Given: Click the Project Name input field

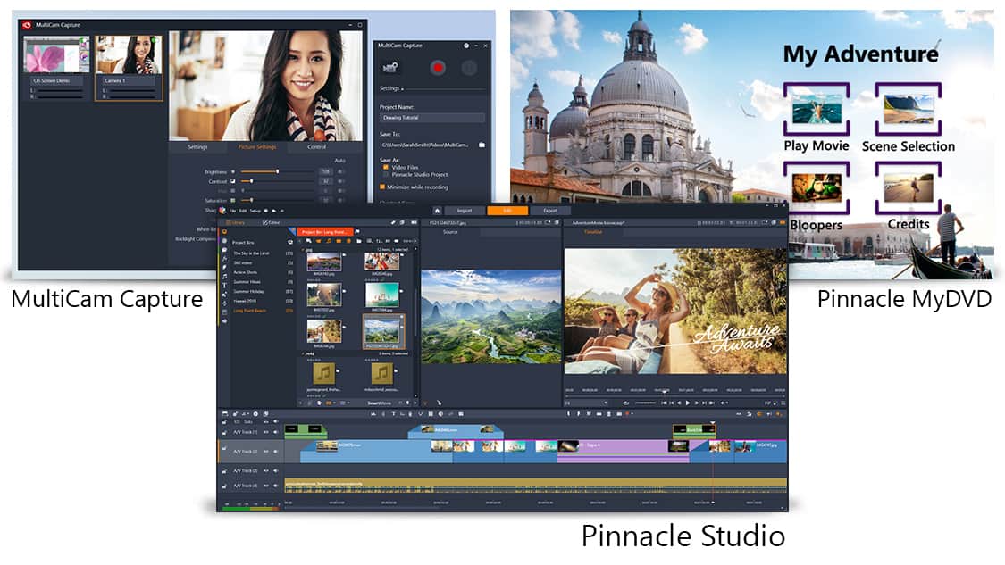Looking at the screenshot, I should [432, 118].
